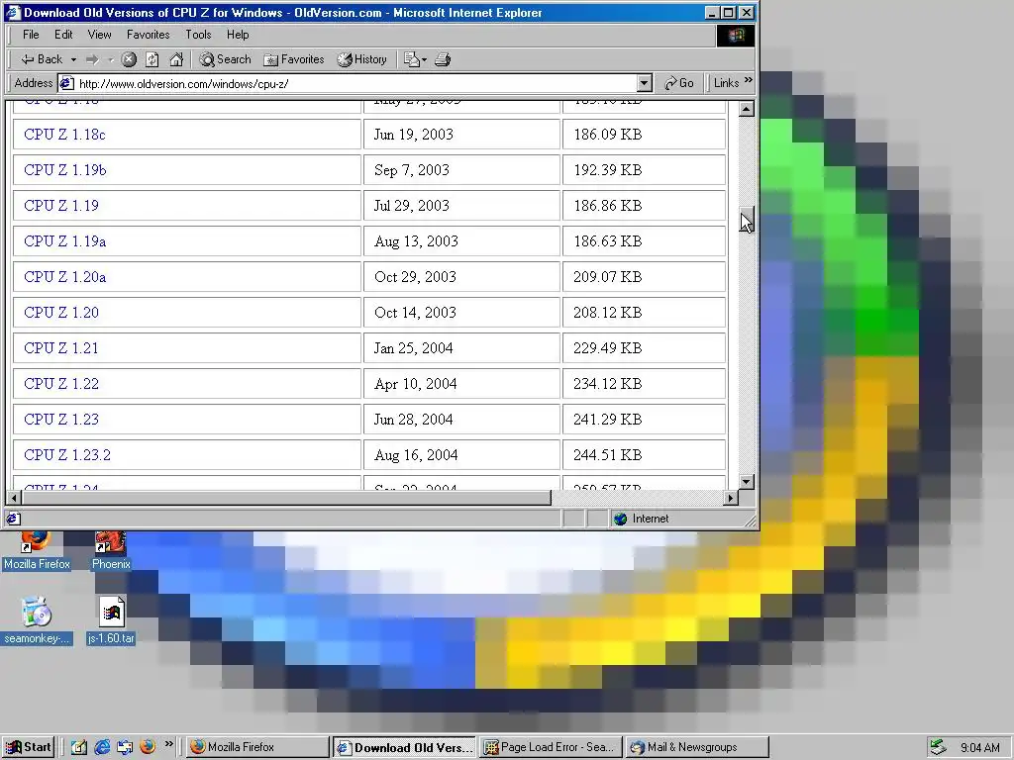Select the date Sep 7, 2003
Viewport: 1014px width, 760px height.
(x=411, y=170)
